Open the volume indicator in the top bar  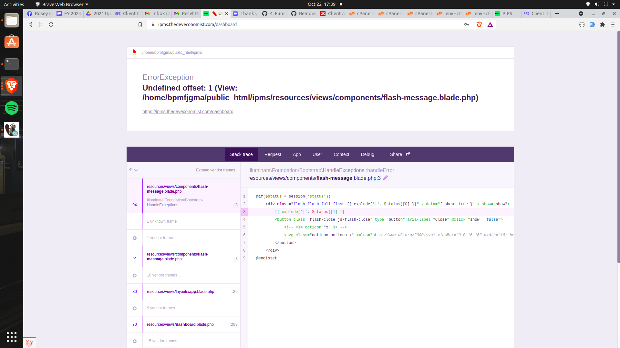(597, 4)
